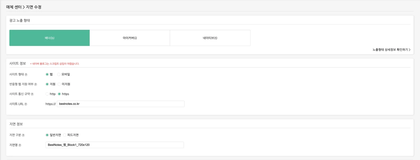This screenshot has width=420, height=160.
Task: Switch to the 아이커버(i) ad format tab
Action: [130, 38]
